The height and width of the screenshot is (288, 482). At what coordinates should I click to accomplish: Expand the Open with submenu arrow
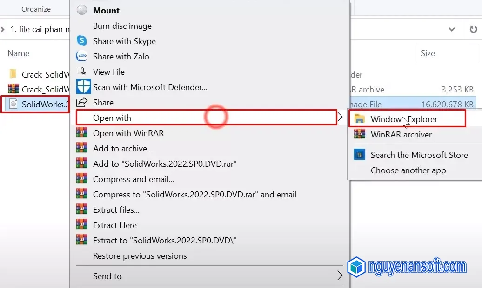340,118
